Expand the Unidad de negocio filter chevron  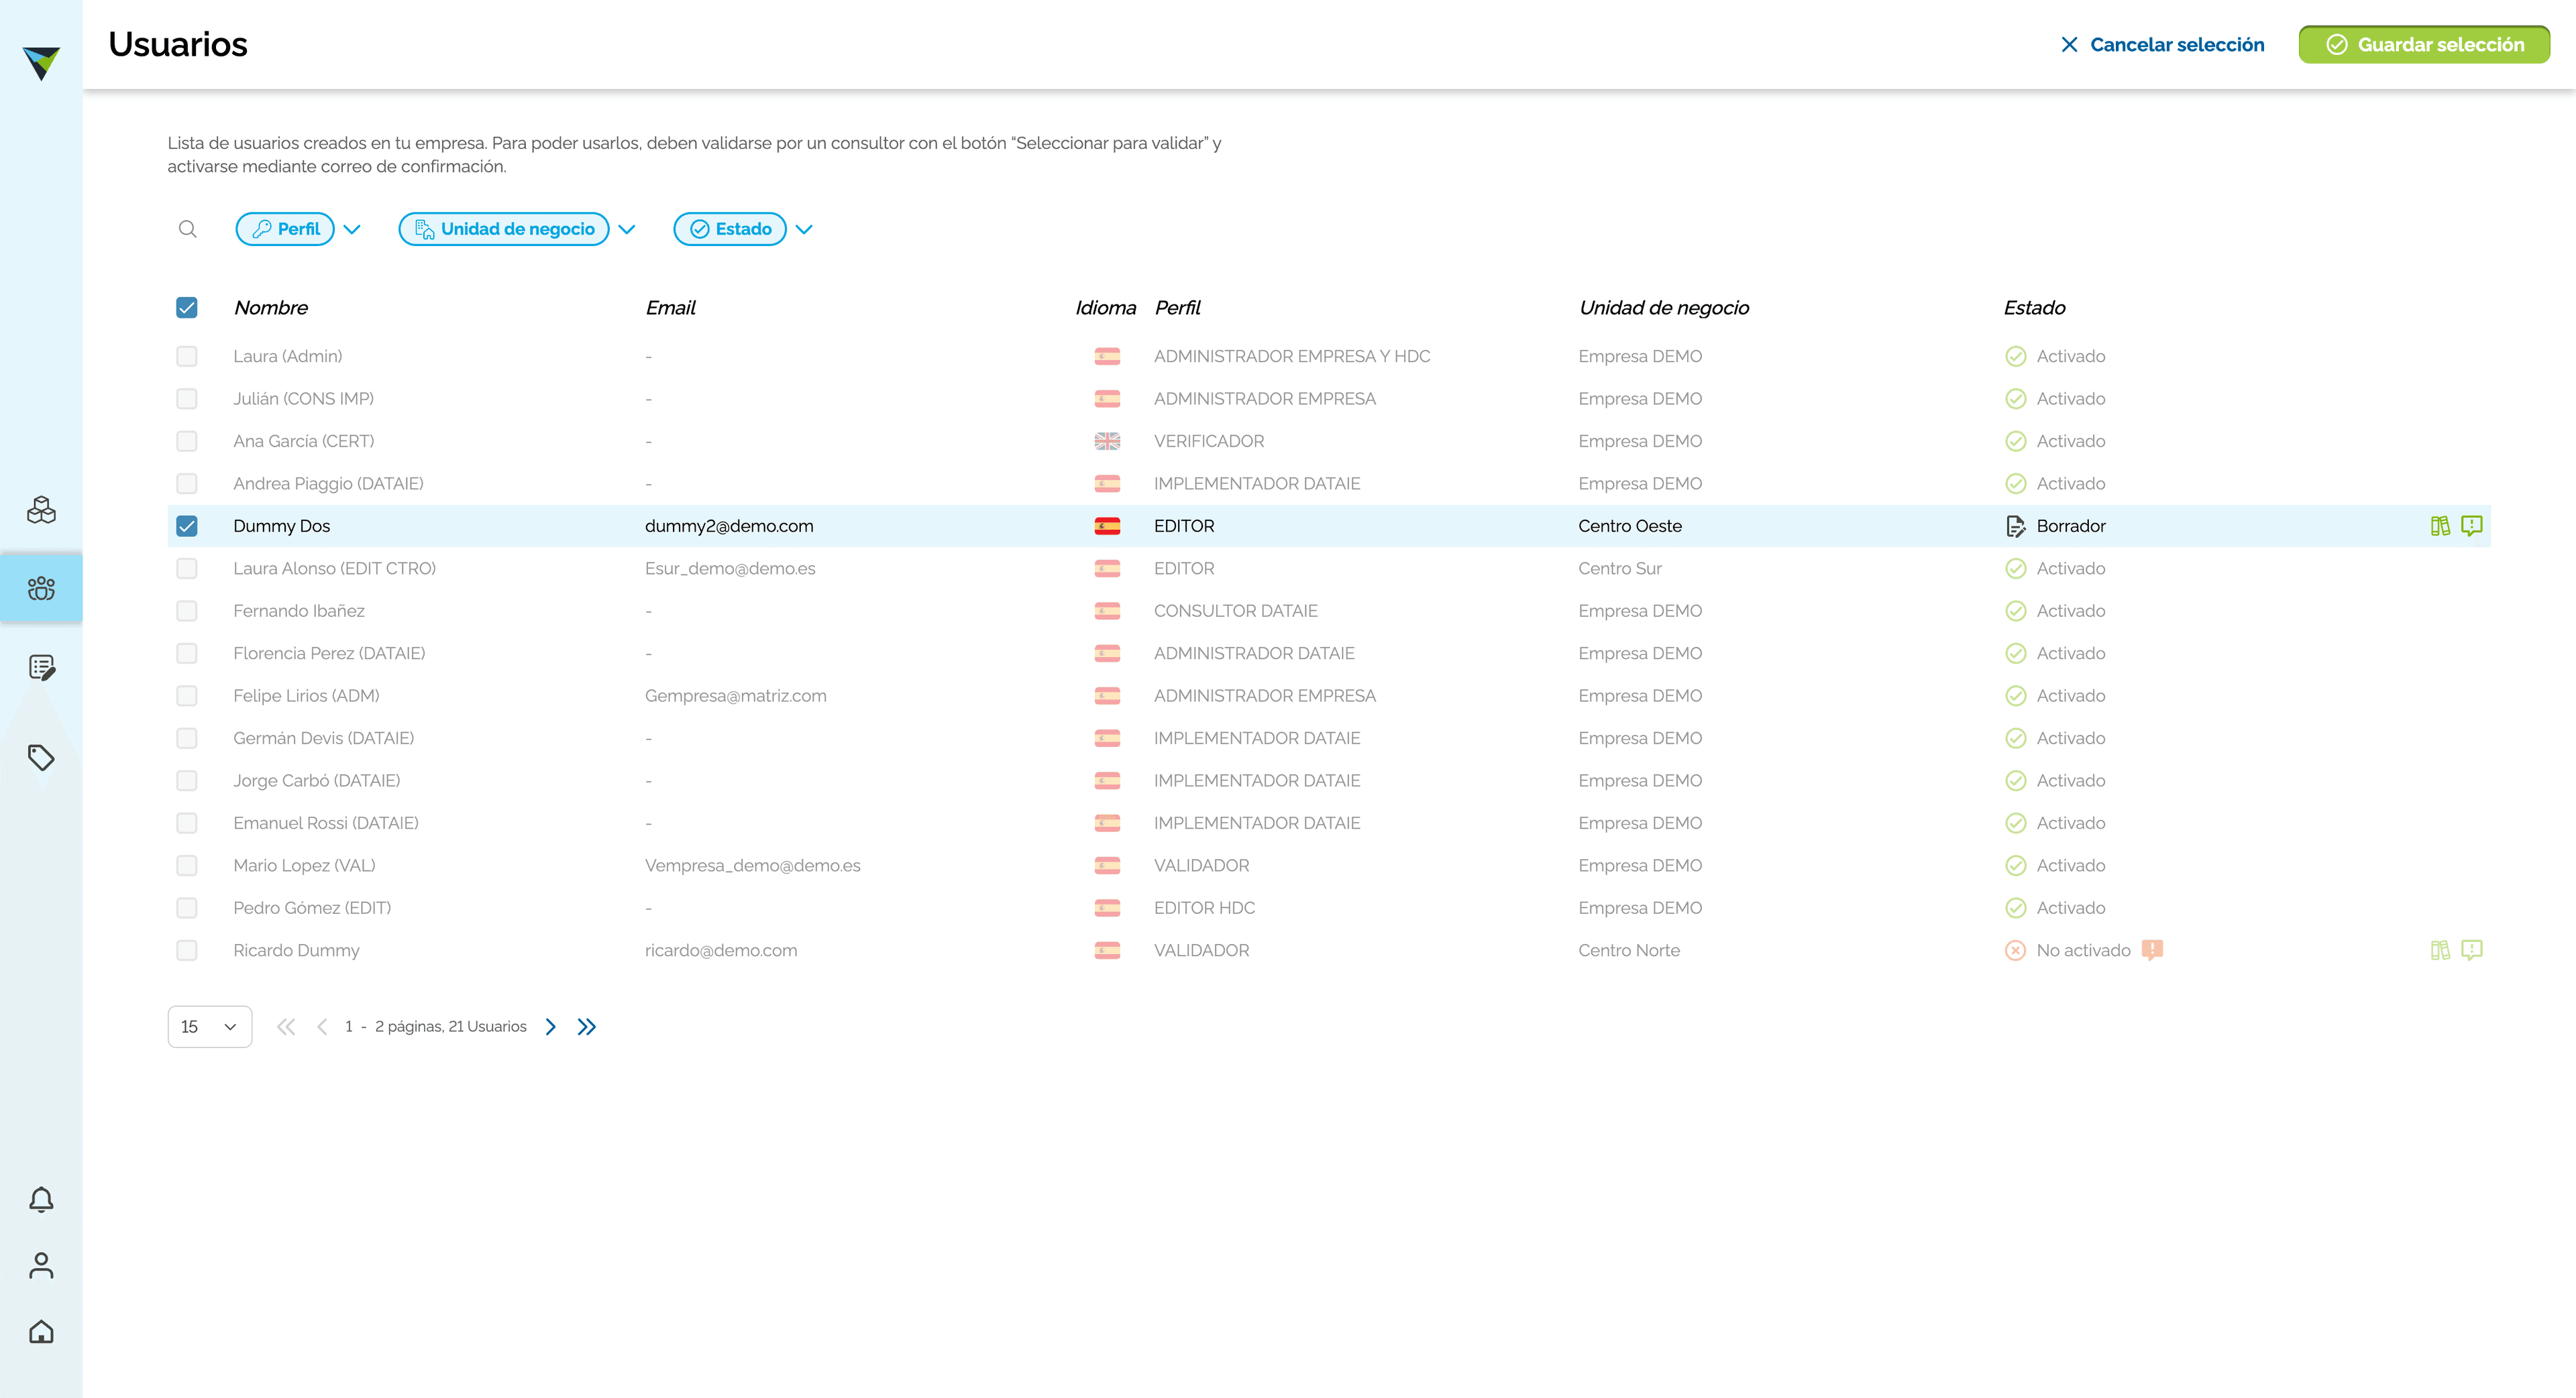627,229
